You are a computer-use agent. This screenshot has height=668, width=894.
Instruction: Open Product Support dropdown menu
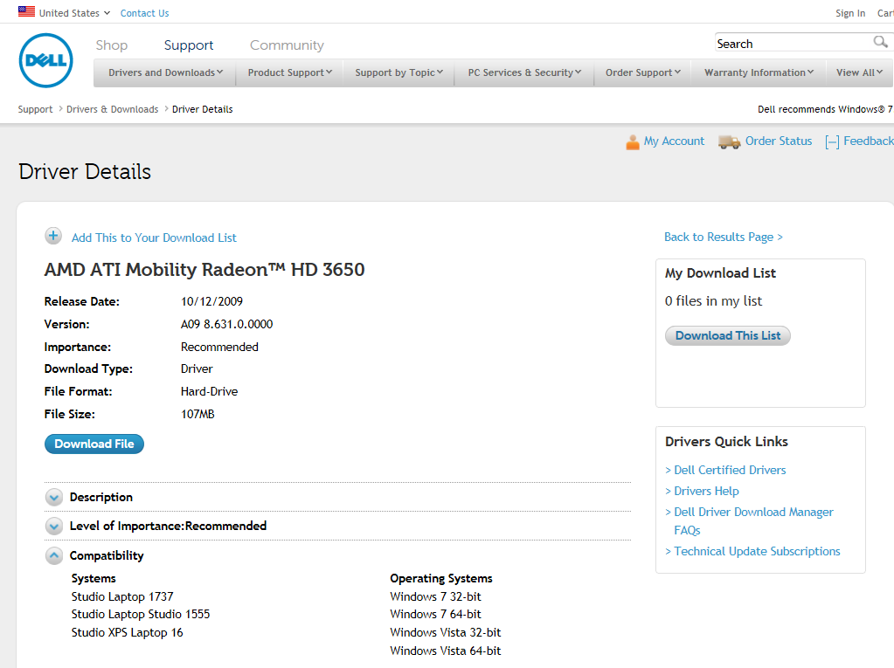(x=289, y=72)
